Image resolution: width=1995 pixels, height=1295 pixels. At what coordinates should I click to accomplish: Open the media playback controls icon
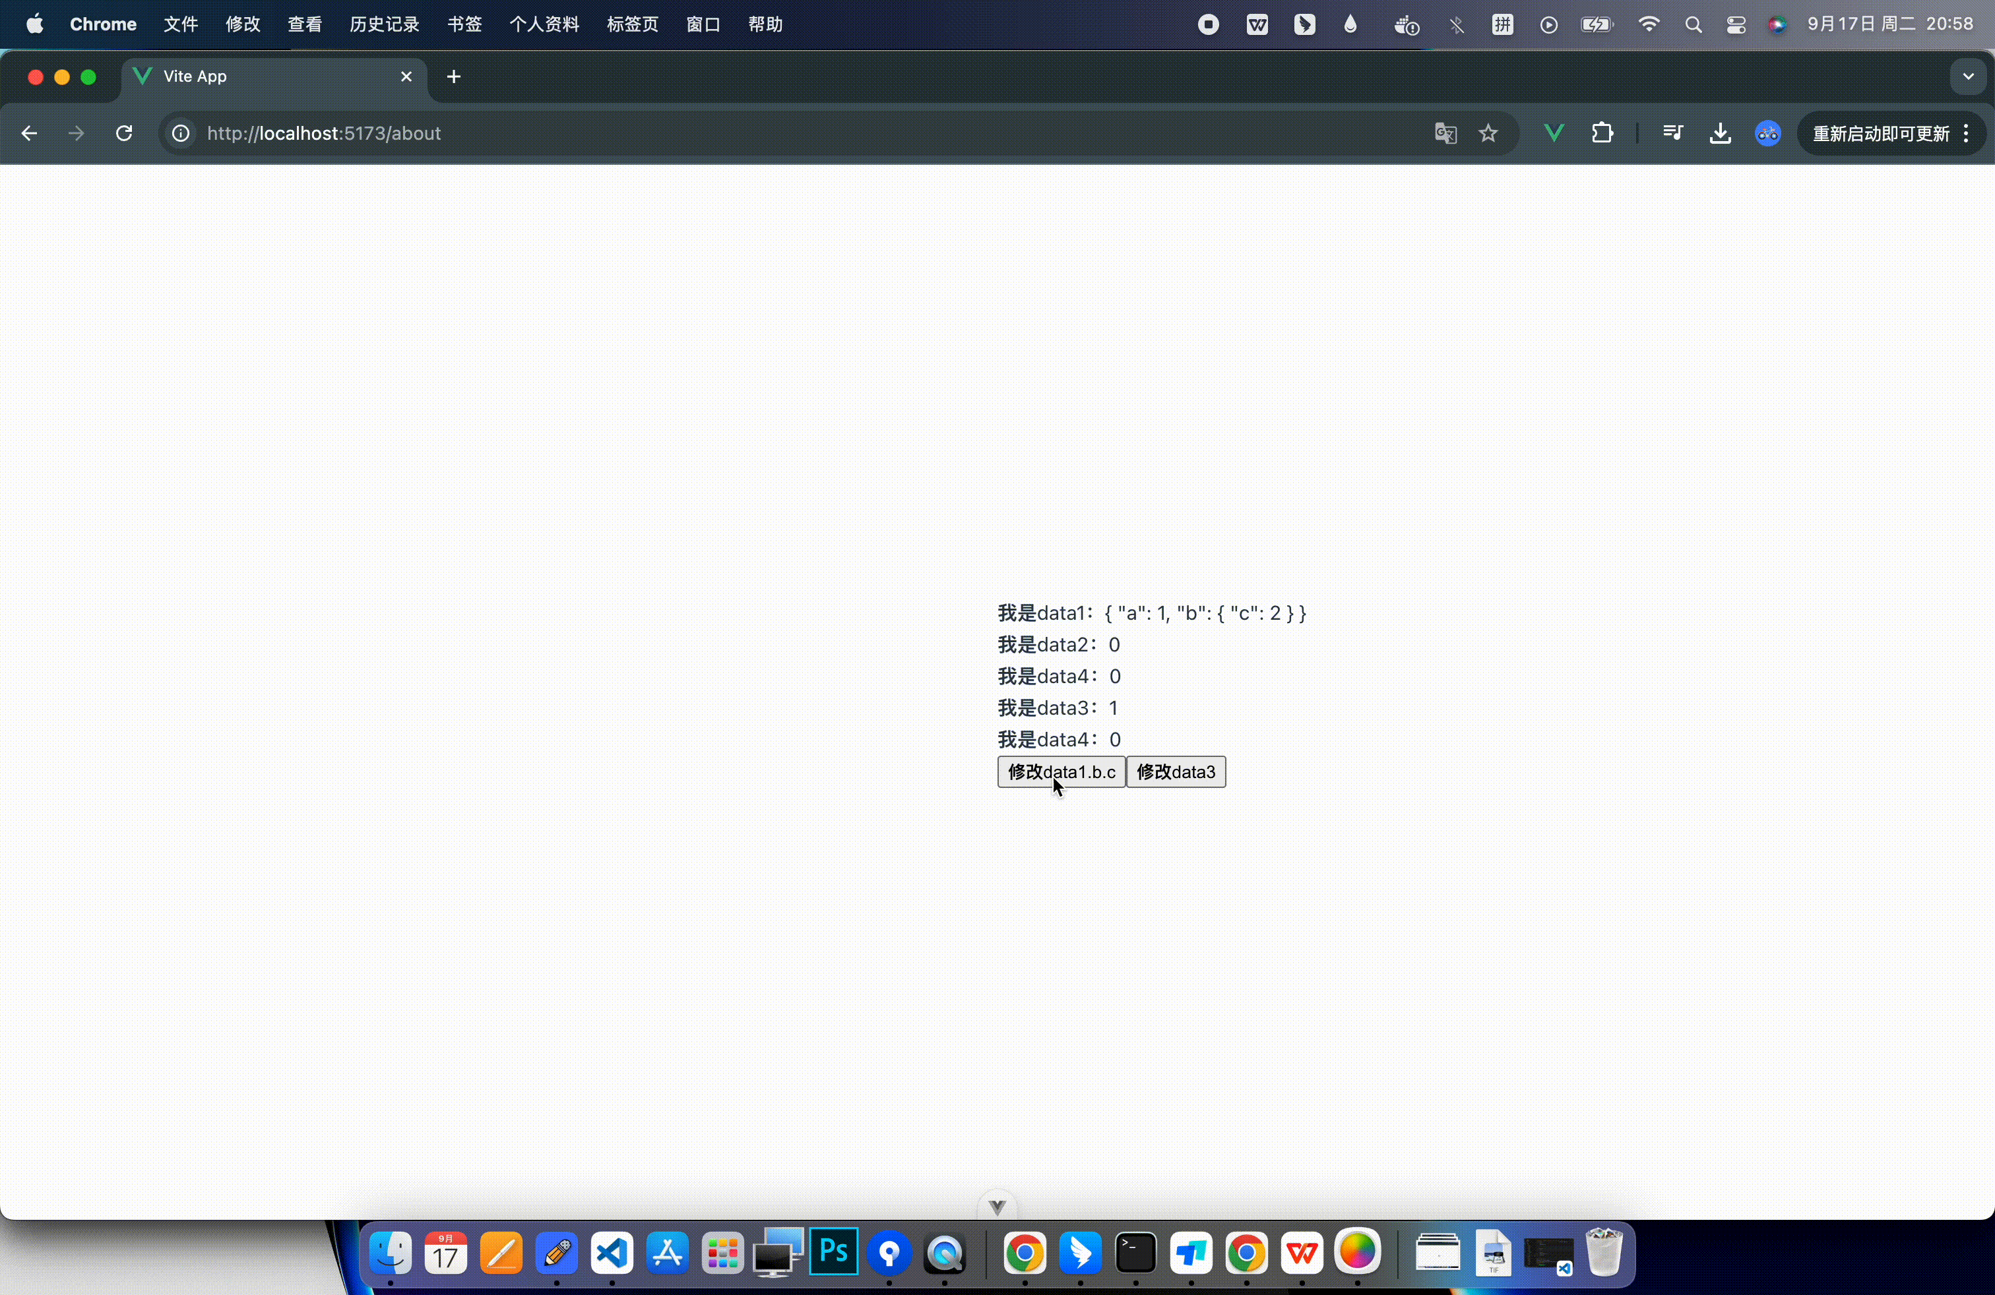(x=1672, y=133)
